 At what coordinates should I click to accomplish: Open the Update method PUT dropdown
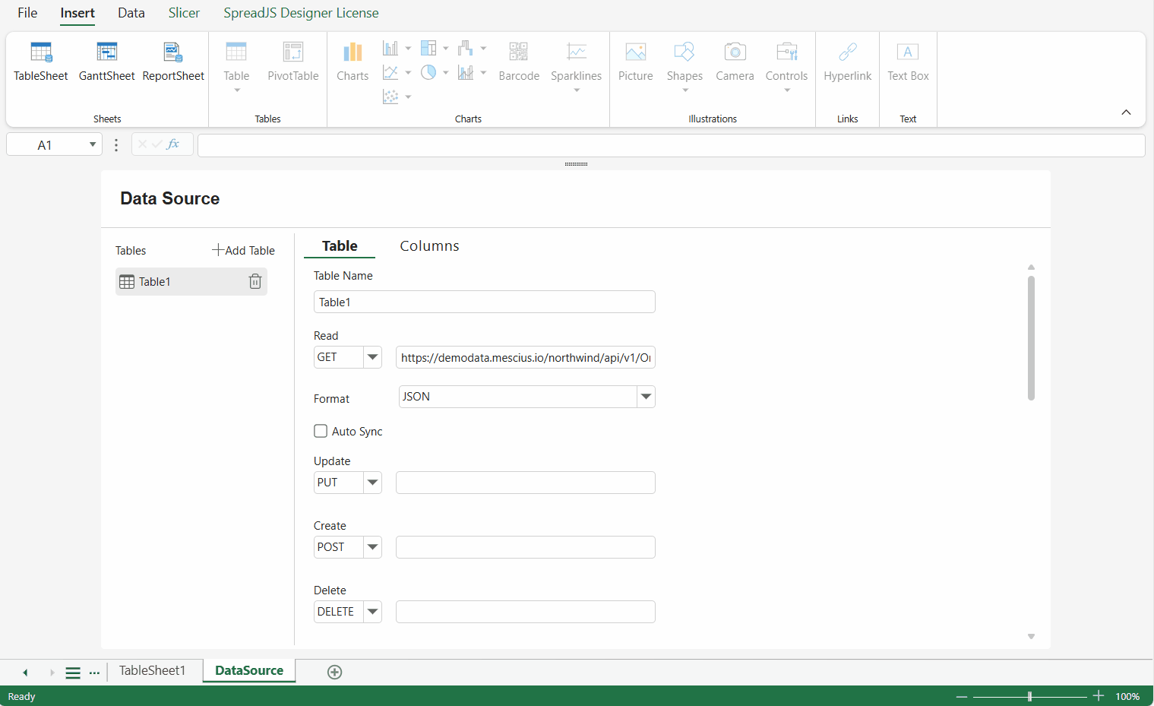click(372, 483)
